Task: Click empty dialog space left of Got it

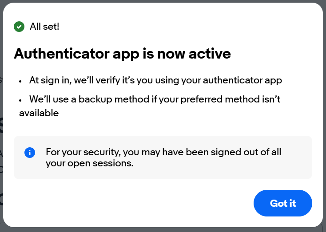Action: (133, 203)
